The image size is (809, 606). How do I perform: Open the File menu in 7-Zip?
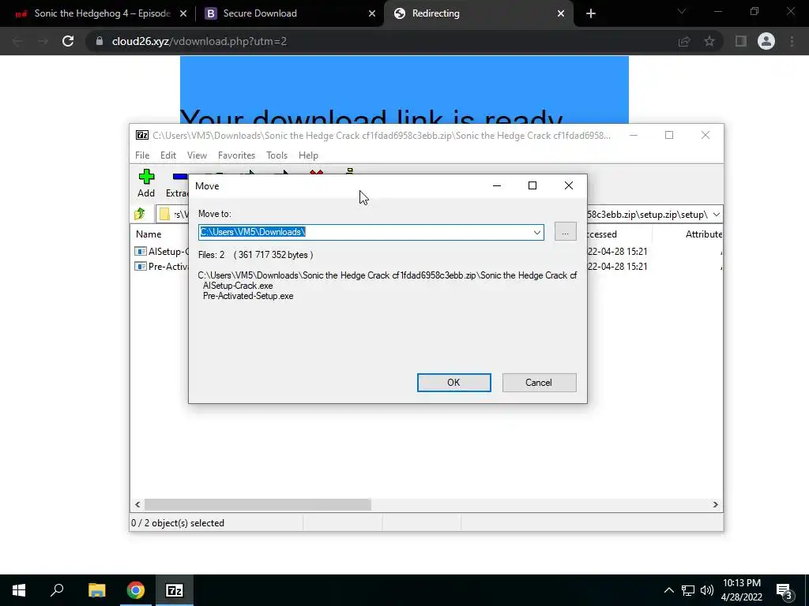tap(142, 155)
